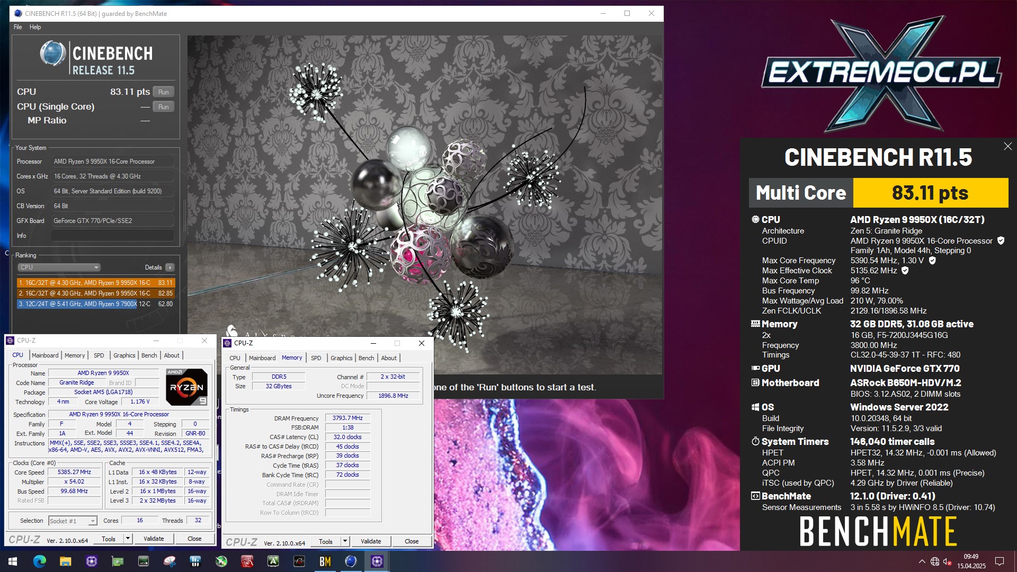This screenshot has width=1017, height=572.
Task: Open the Ranking CPU dropdown
Action: pyautogui.click(x=59, y=267)
